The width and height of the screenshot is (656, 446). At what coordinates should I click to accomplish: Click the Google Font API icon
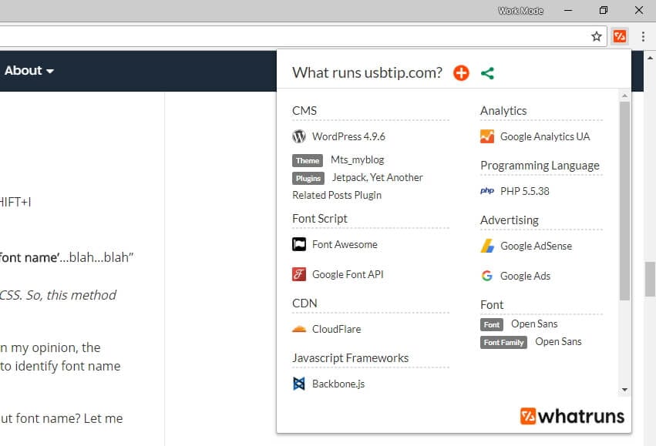[299, 274]
